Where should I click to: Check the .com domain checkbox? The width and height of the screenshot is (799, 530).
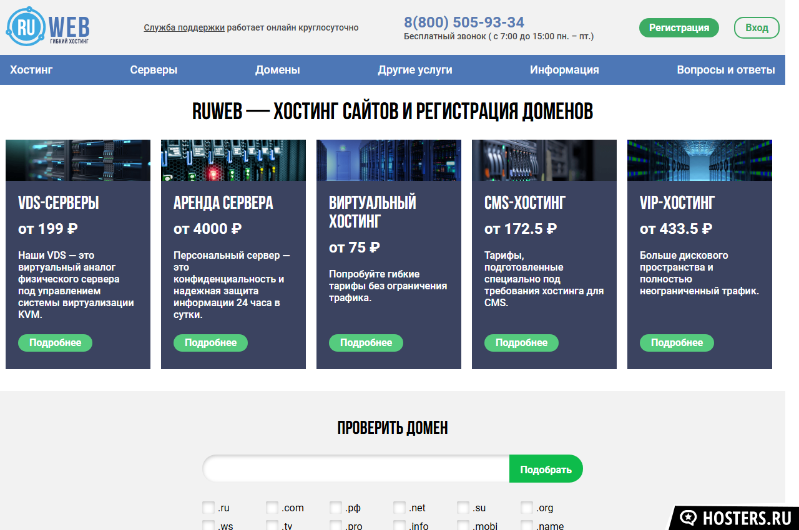pos(272,508)
